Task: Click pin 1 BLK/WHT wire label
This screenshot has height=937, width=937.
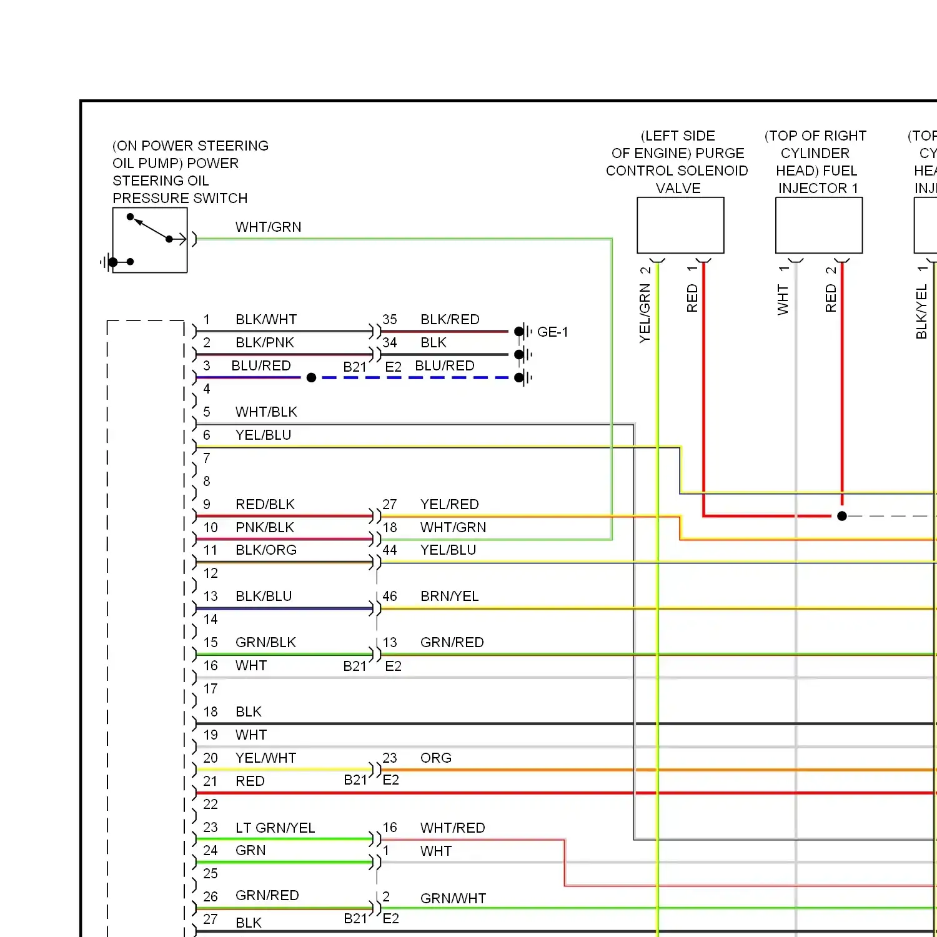Action: click(x=266, y=320)
